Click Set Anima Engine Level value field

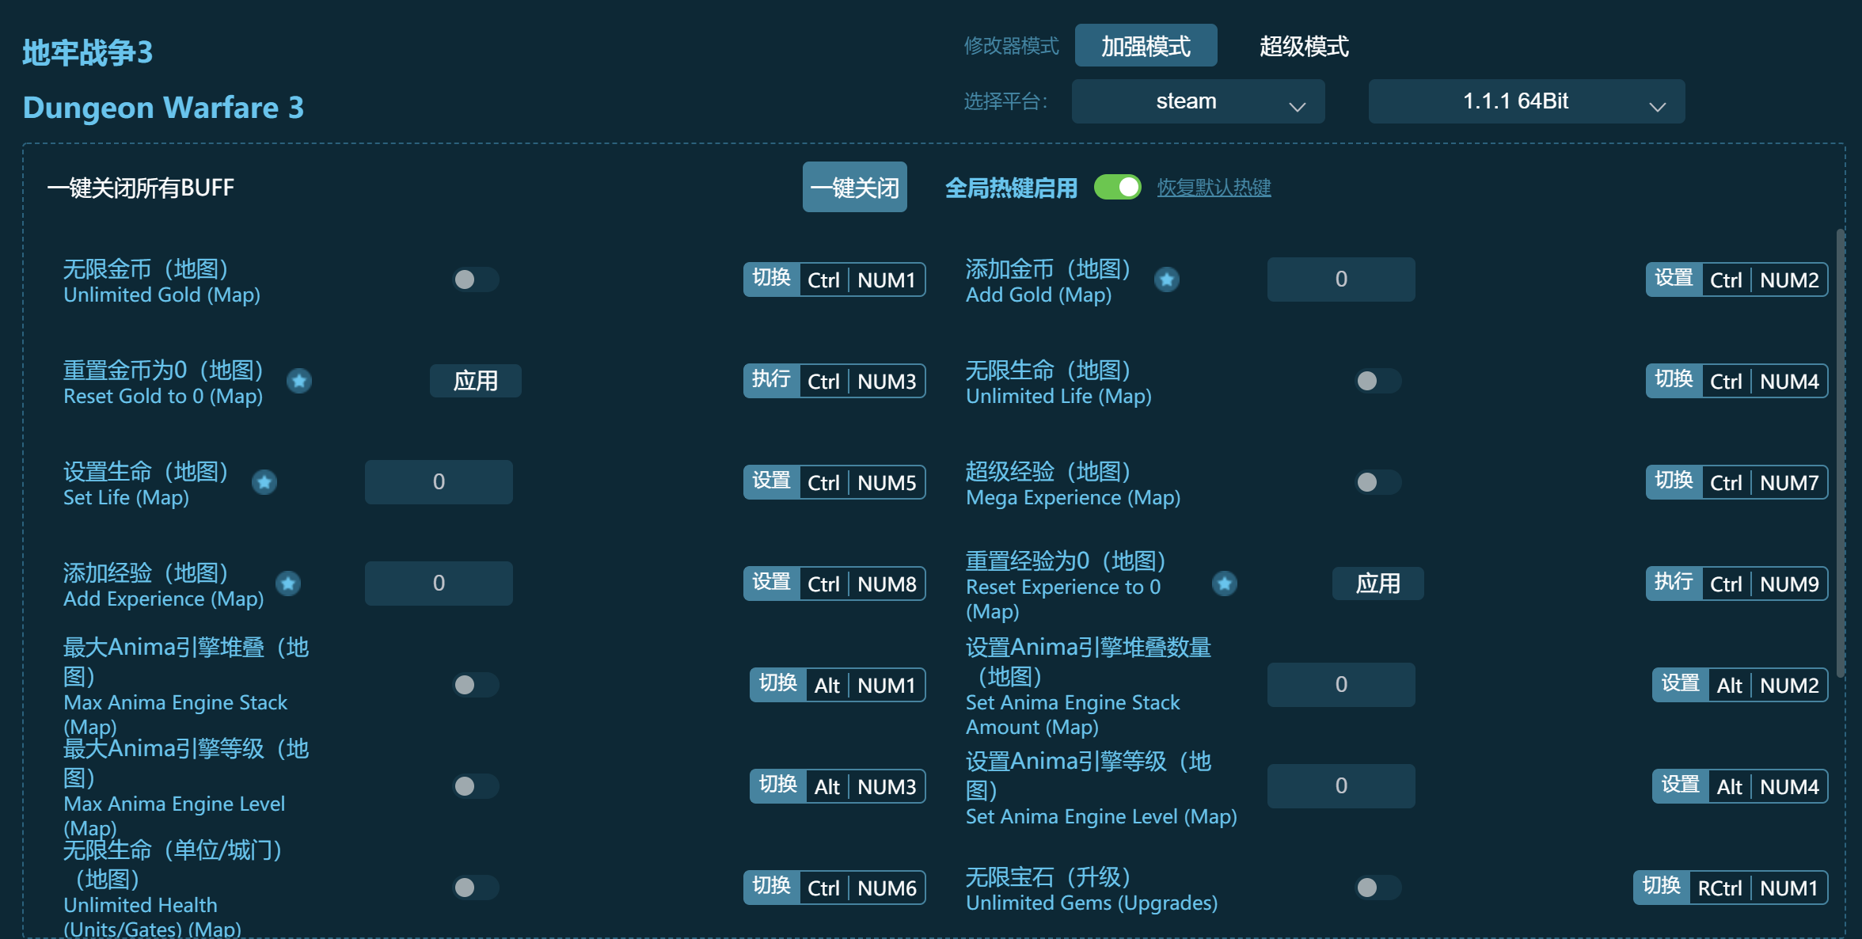[1341, 786]
